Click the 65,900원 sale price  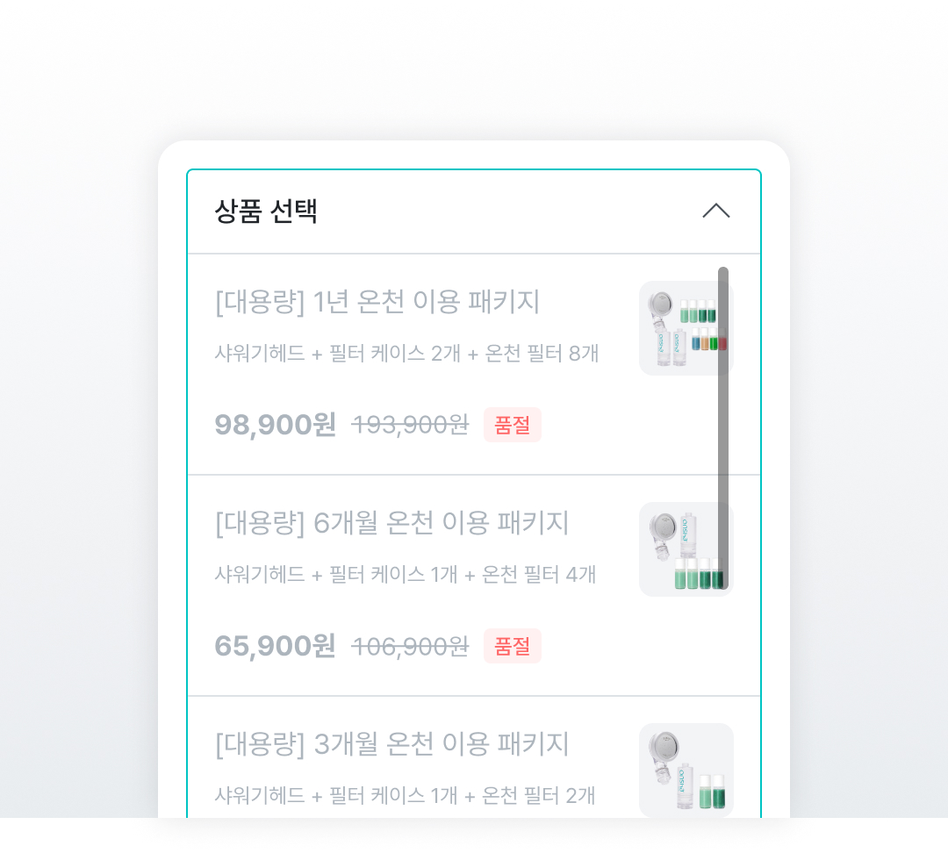pyautogui.click(x=276, y=646)
